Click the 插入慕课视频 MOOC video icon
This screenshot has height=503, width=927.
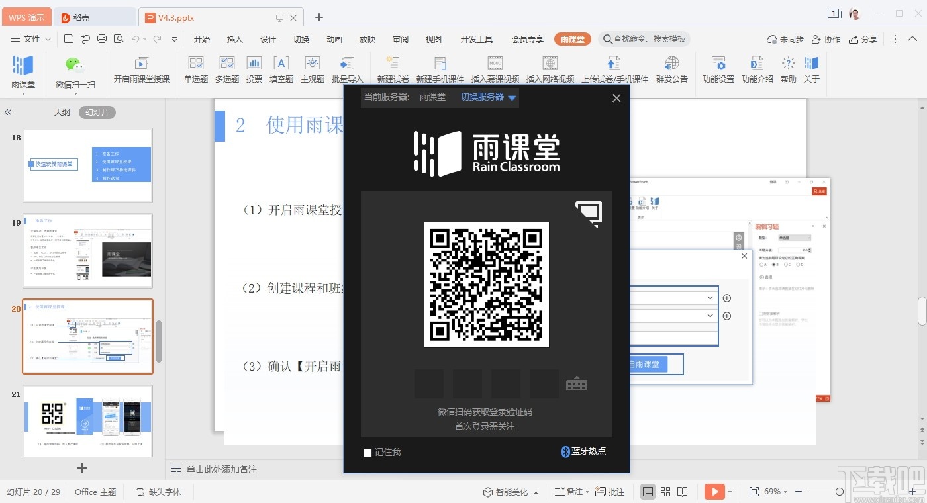pyautogui.click(x=495, y=64)
